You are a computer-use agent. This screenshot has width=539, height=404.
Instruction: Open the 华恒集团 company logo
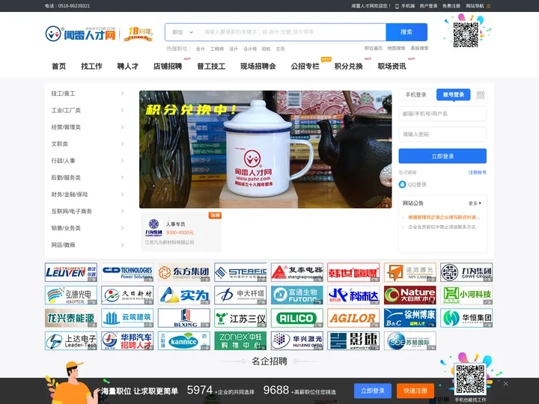coord(466,318)
